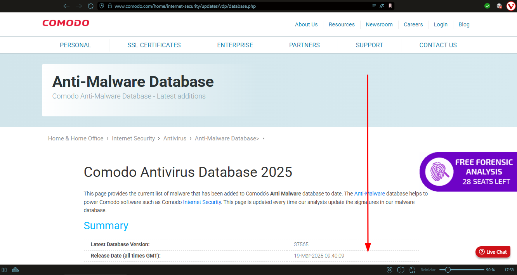The image size is (517, 275).
Task: Open the cloud sync status icon
Action: click(16, 270)
